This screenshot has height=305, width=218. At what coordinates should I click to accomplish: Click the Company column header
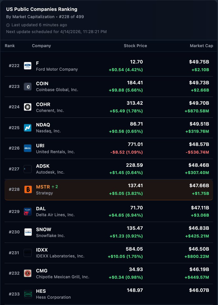click(x=41, y=46)
